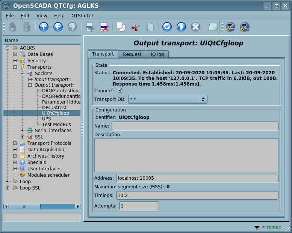Viewport: 292px width, 233px height.
Task: Click the Load from DB toolbar icon
Action: point(12,27)
